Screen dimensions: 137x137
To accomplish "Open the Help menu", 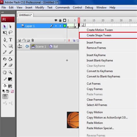I will tap(112, 8).
